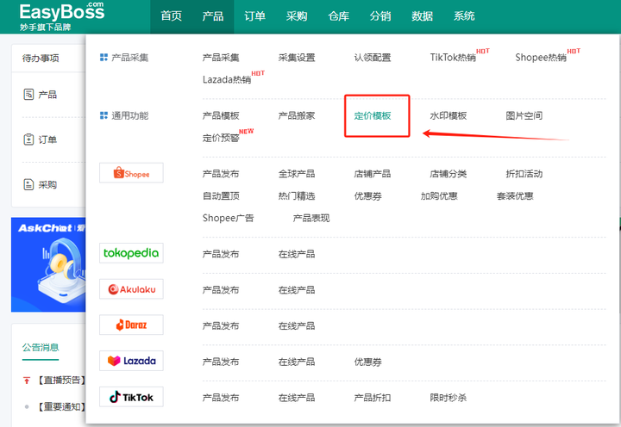The width and height of the screenshot is (621, 427).
Task: Select the Akulaku platform logo
Action: click(x=131, y=289)
